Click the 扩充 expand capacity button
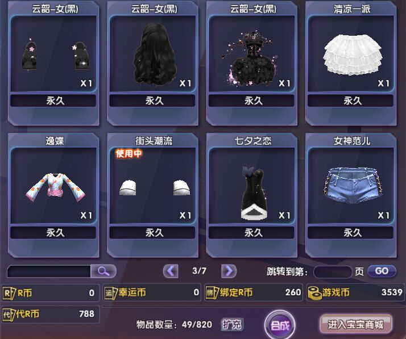The width and height of the screenshot is (406, 339). [232, 324]
